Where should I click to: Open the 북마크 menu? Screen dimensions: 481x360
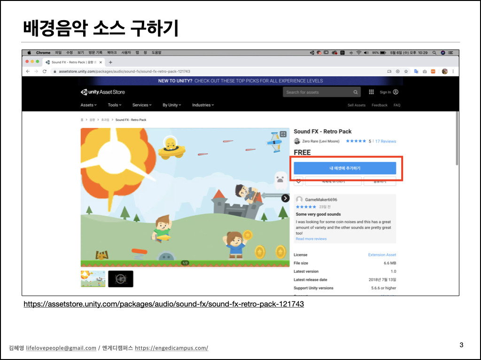[x=112, y=52]
